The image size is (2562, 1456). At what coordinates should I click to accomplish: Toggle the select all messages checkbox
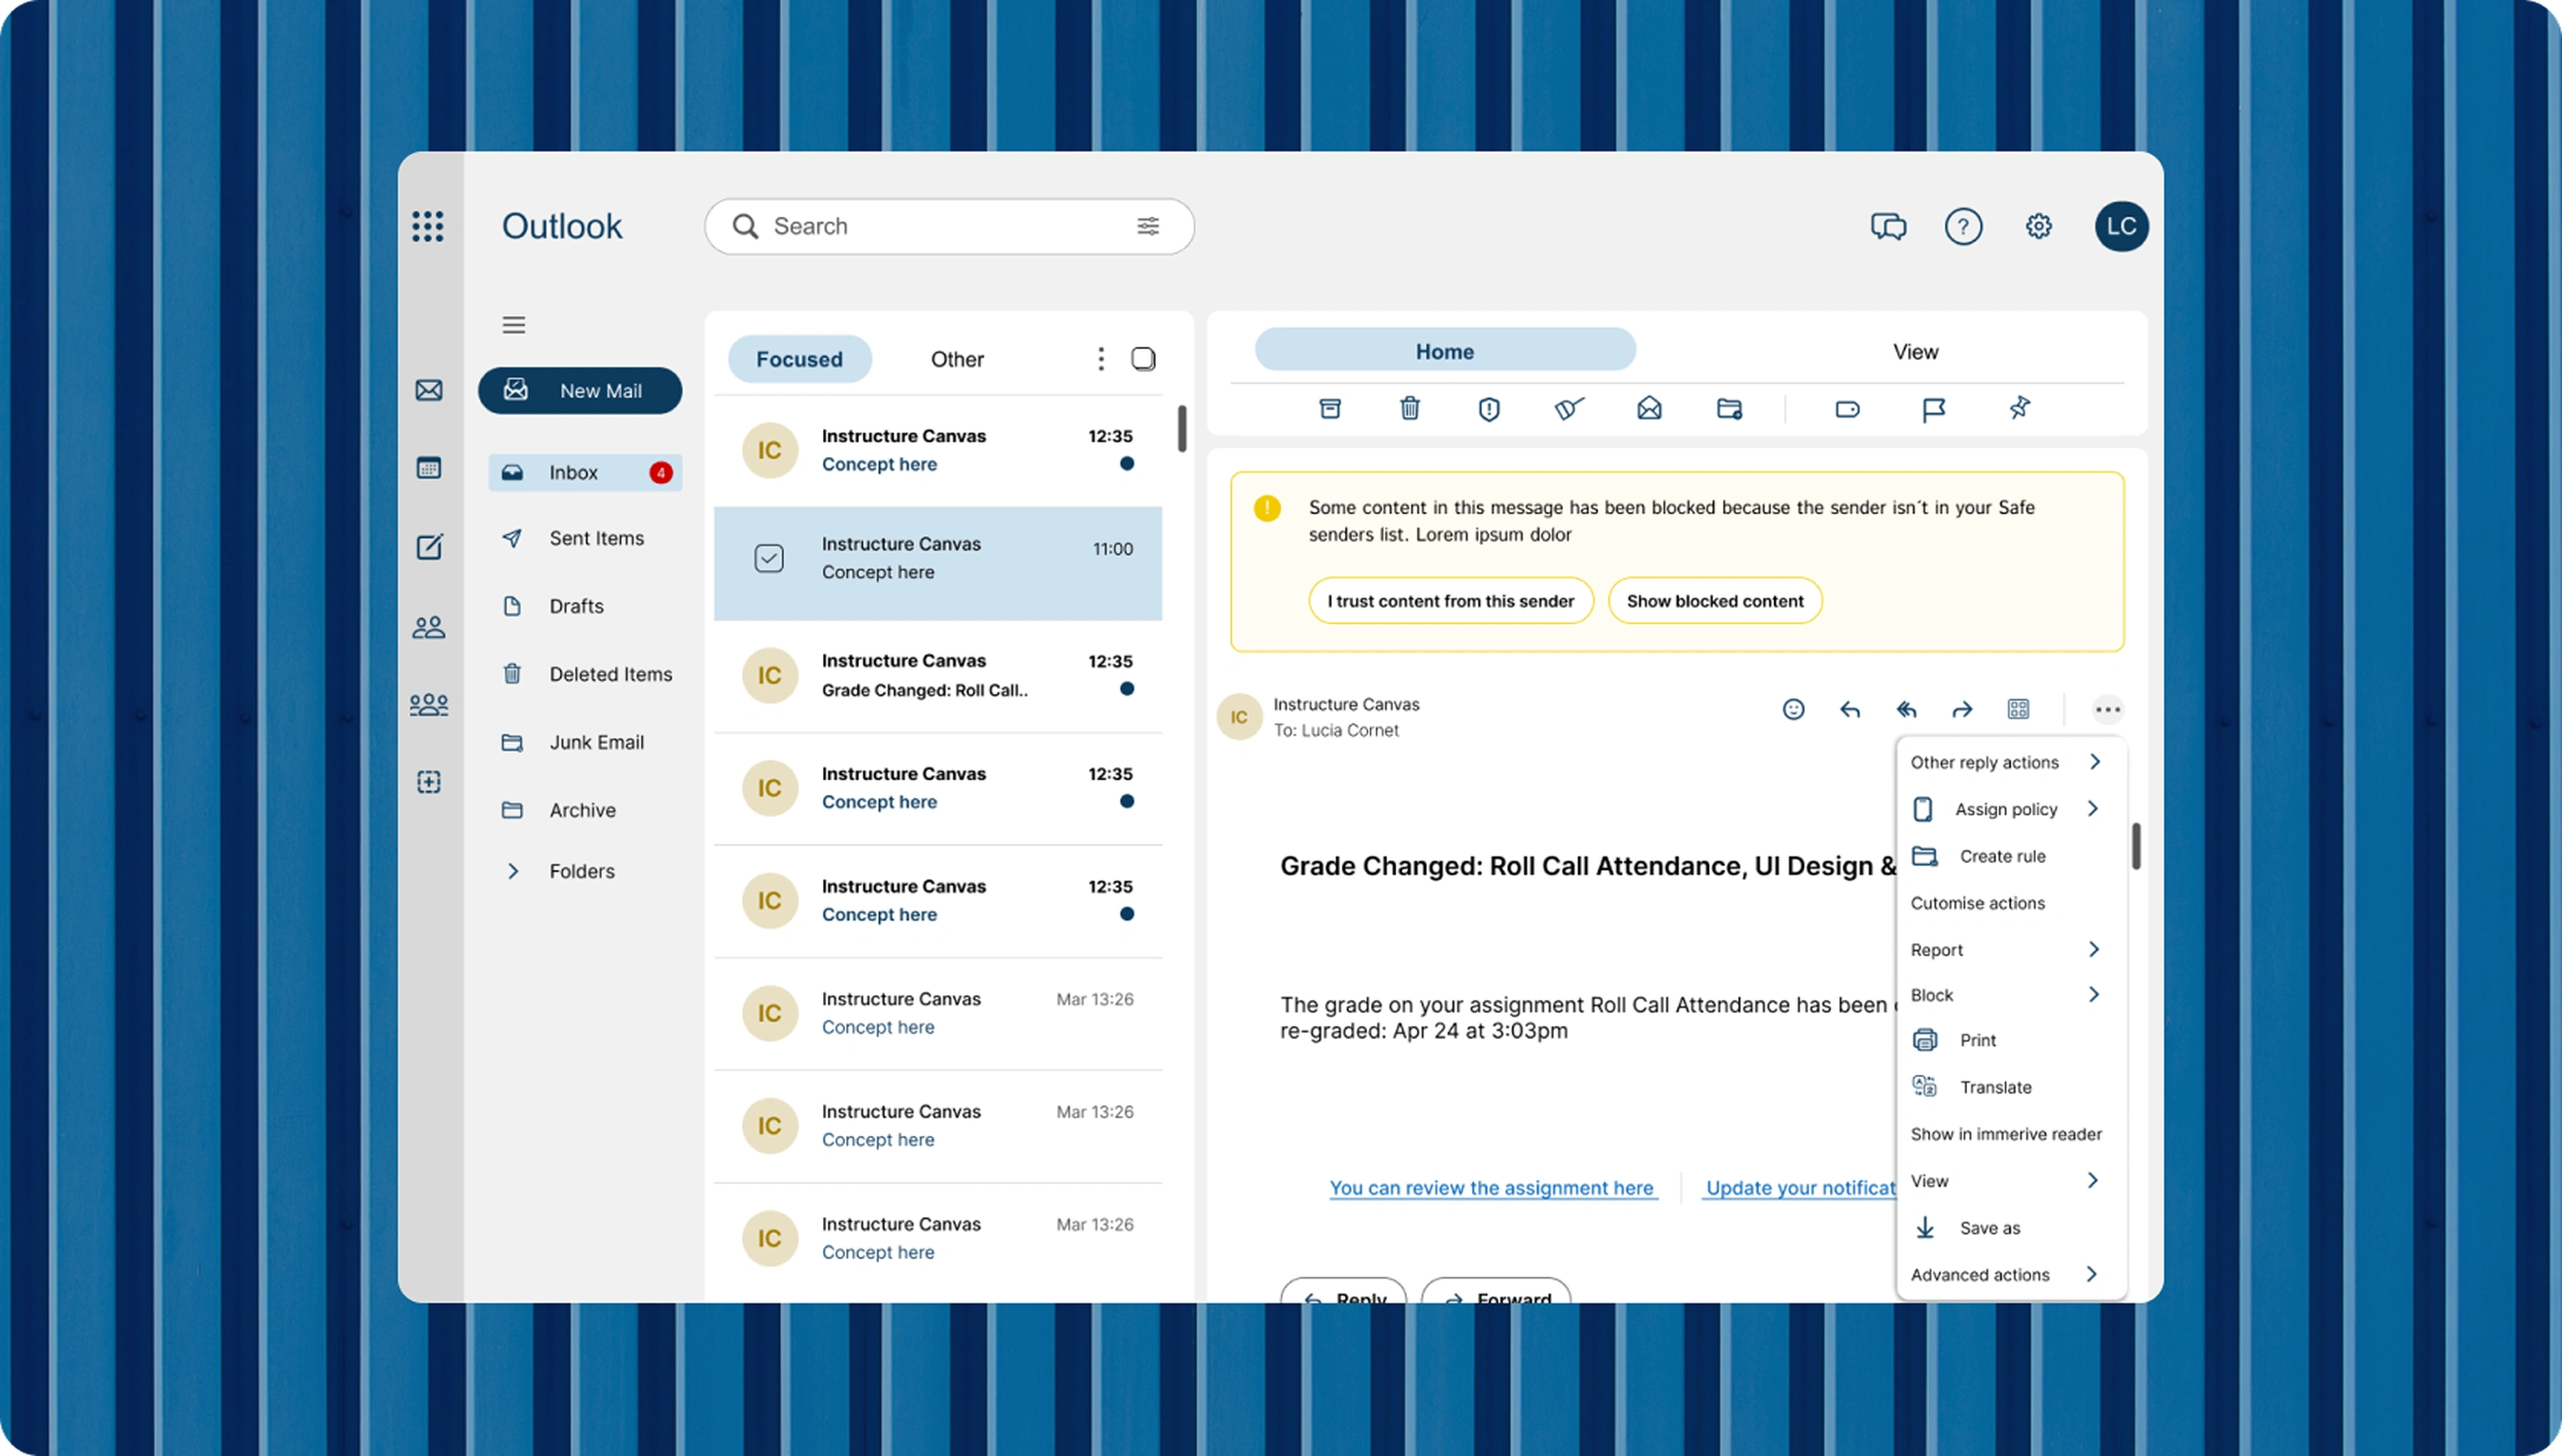tap(1143, 359)
